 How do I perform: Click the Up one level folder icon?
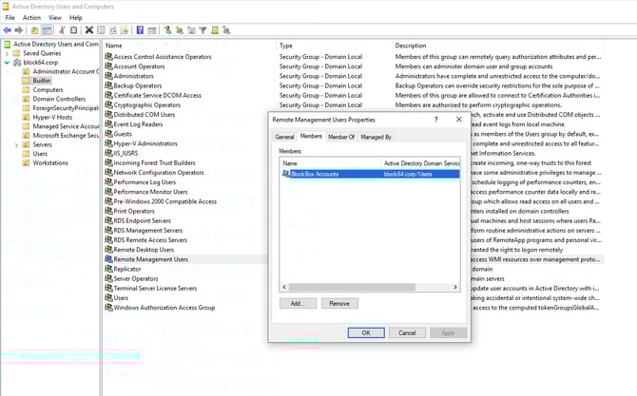pyautogui.click(x=34, y=29)
